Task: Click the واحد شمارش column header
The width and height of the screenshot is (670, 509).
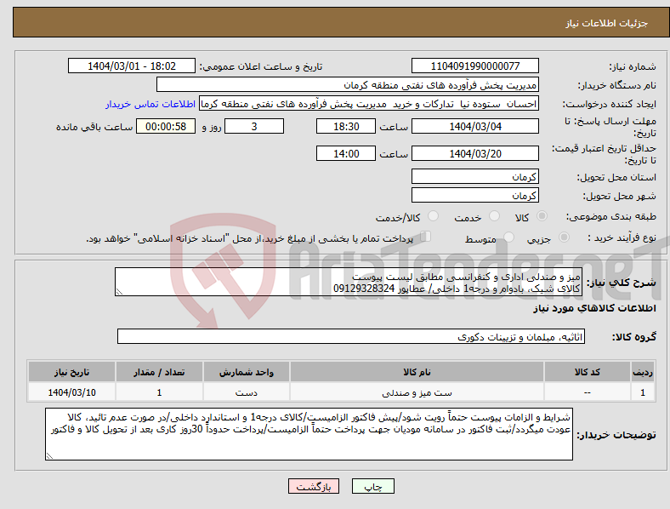Action: pos(247,372)
